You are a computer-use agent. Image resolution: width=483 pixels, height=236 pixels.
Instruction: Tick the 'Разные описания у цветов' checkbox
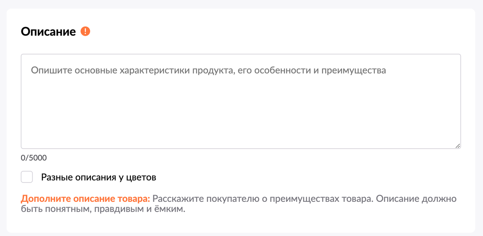click(27, 177)
